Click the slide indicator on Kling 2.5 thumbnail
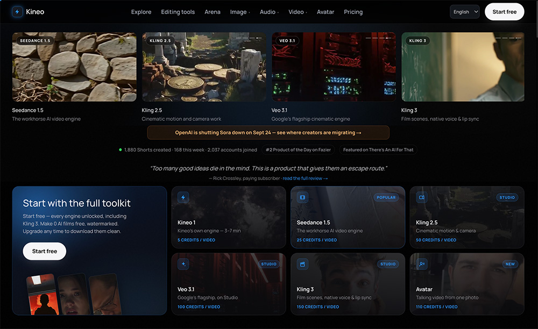538x329 pixels. pos(249,38)
